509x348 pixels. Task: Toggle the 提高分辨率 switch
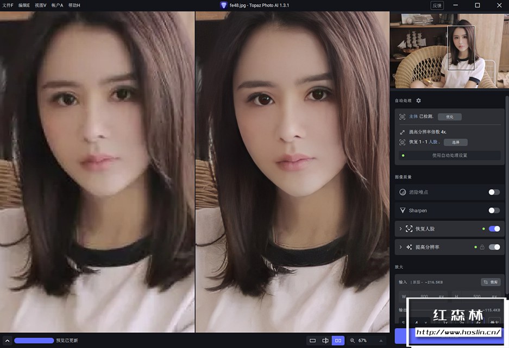494,247
